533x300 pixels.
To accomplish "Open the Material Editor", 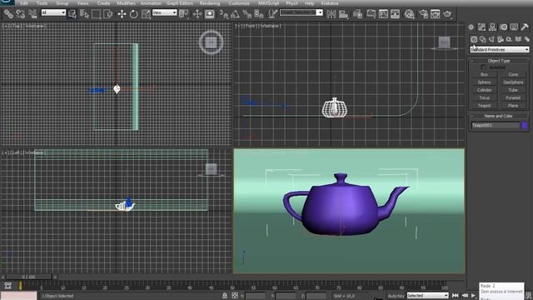I will (x=409, y=14).
